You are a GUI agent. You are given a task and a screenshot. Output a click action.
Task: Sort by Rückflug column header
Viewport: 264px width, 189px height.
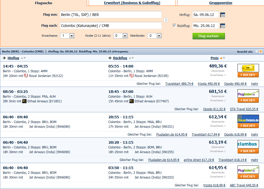[120, 58]
